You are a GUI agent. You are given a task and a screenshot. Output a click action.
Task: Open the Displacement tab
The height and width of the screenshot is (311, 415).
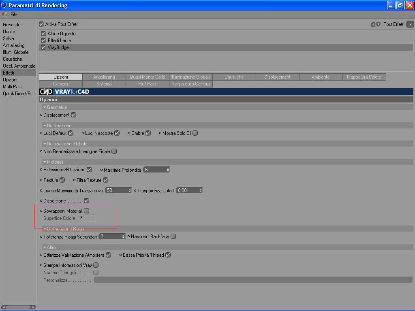pyautogui.click(x=277, y=77)
